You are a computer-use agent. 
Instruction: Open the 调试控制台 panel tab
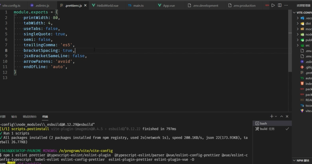[x=30, y=116]
